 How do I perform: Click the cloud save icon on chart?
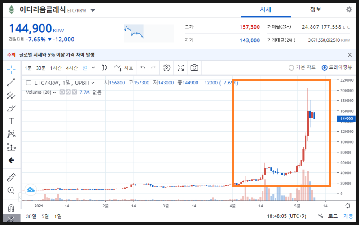click(x=31, y=190)
